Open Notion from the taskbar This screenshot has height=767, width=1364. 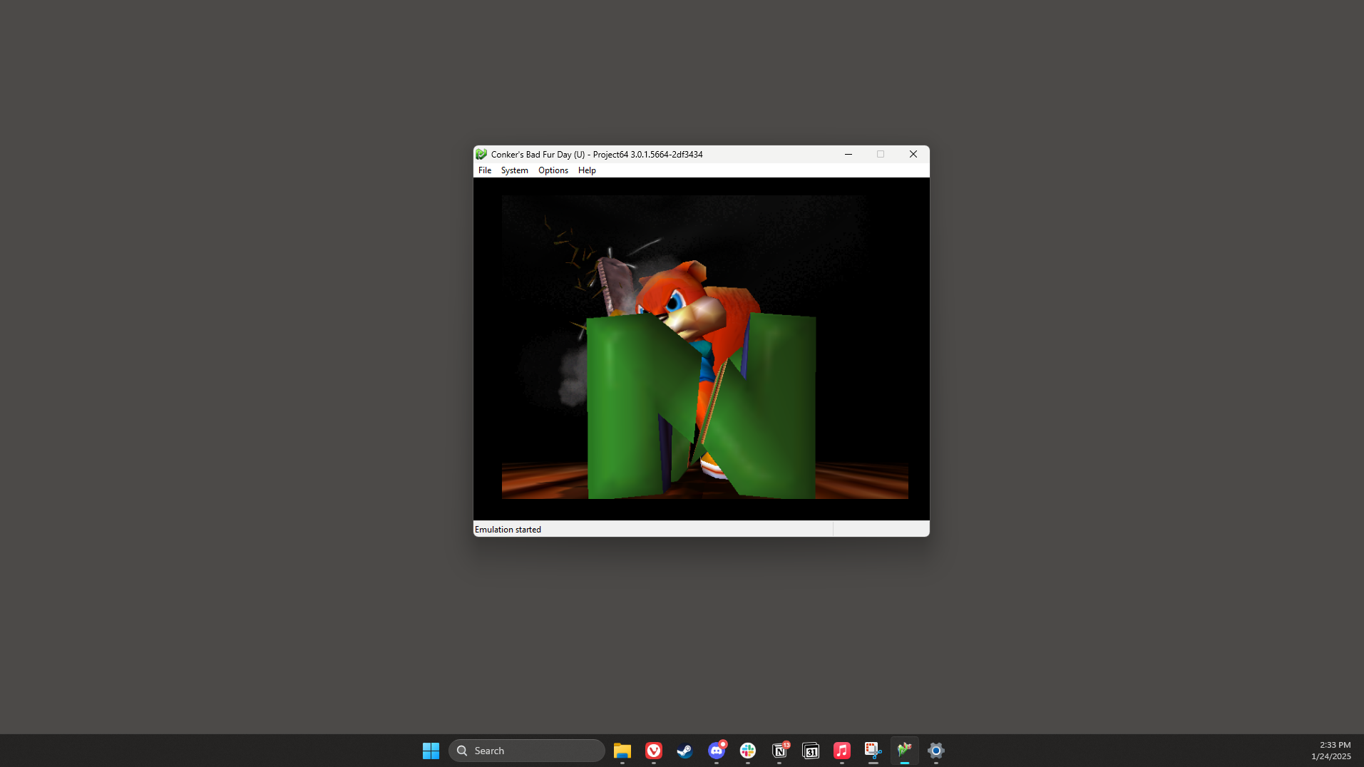(779, 751)
